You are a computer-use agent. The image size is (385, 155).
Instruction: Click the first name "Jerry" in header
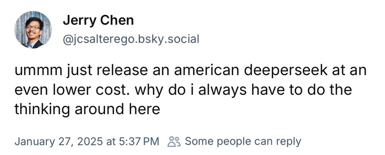pyautogui.click(x=79, y=20)
